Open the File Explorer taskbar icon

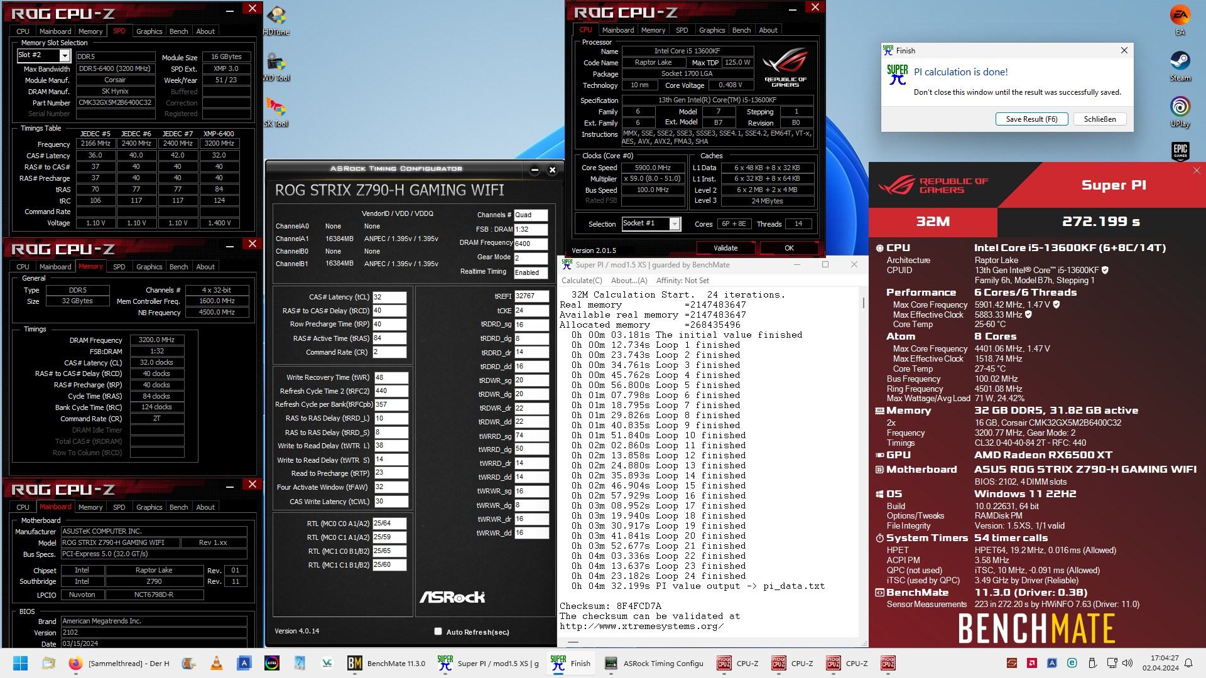(x=48, y=663)
